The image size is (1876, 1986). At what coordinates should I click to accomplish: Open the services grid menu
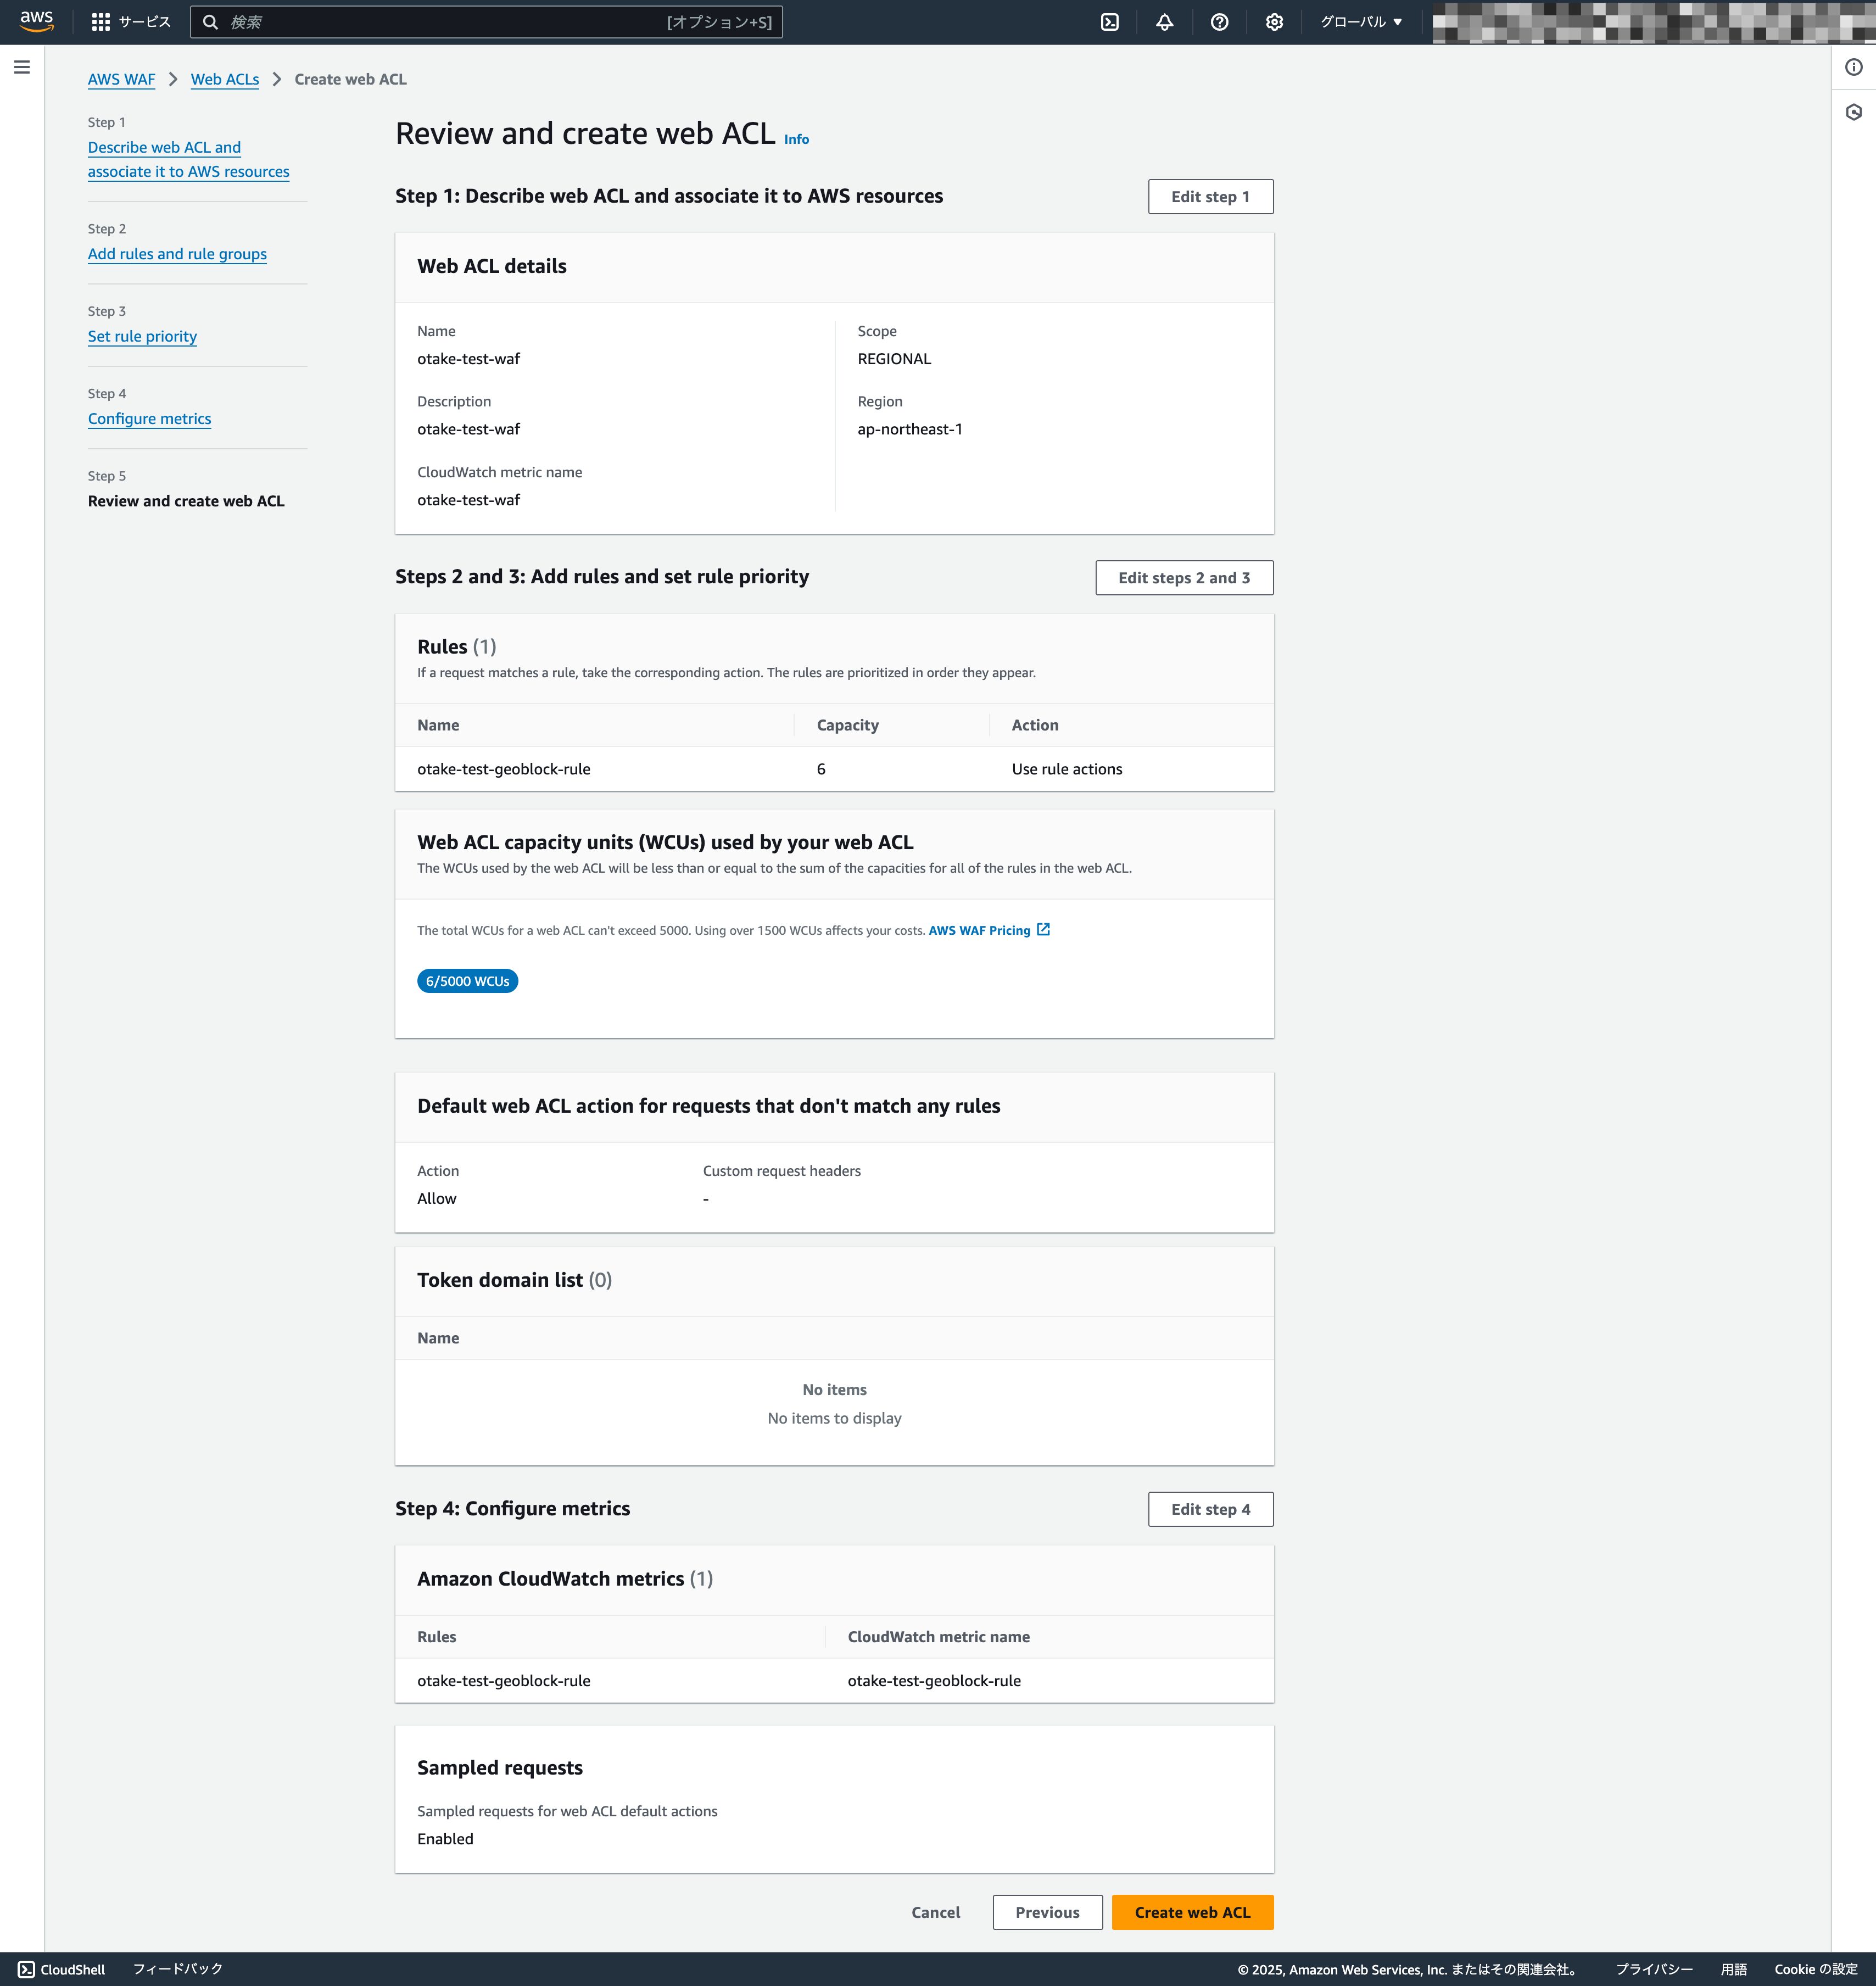131,21
